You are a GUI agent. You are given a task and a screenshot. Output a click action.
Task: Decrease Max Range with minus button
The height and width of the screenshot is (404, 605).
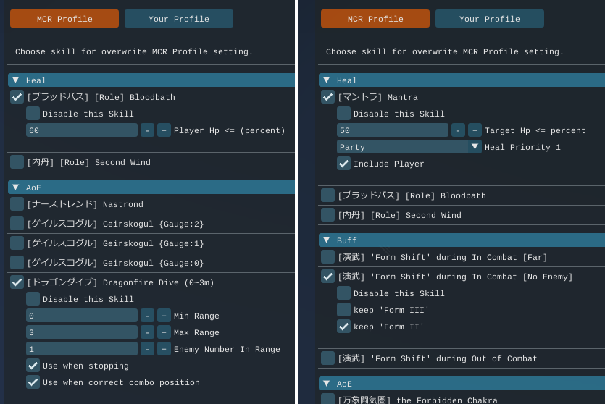pos(147,332)
